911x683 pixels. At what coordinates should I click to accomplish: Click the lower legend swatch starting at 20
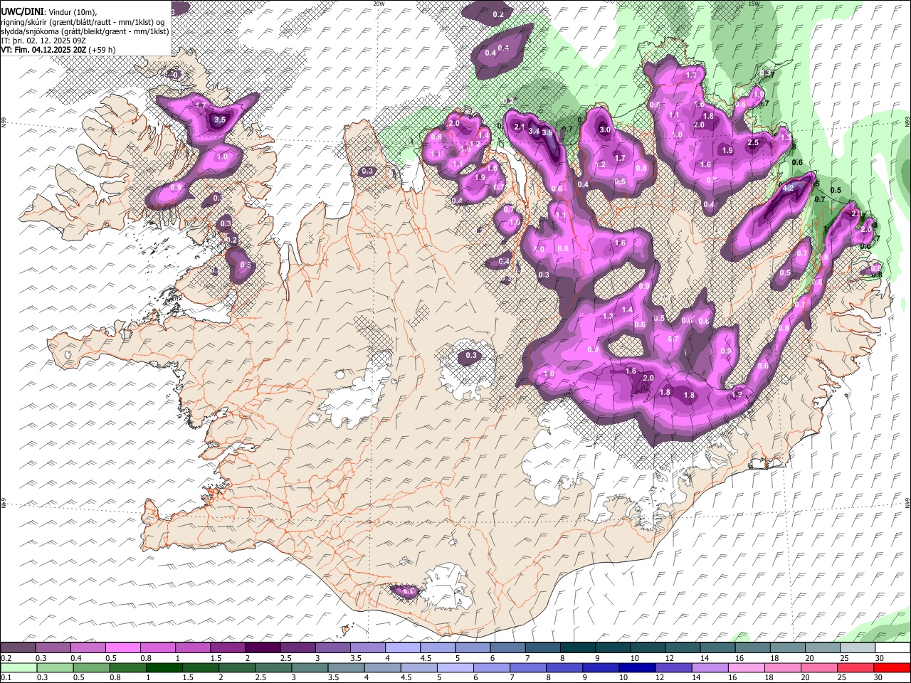click(x=818, y=667)
